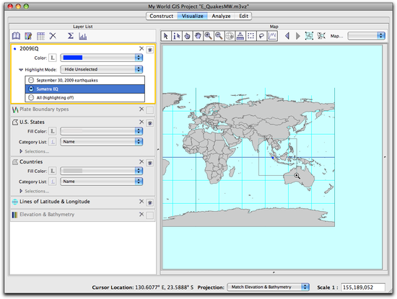This screenshot has width=397, height=299.
Task: Select the rectangular dotted selection tool
Action: pyautogui.click(x=250, y=36)
